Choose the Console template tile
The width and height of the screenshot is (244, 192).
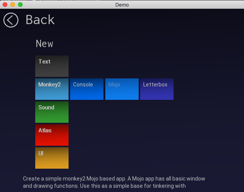point(87,89)
